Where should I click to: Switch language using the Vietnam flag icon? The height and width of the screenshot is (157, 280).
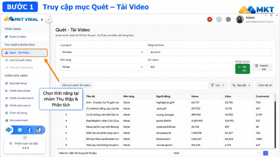click(x=210, y=19)
